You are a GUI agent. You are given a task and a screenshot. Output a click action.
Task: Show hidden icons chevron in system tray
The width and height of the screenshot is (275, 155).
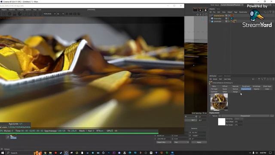tap(250, 153)
